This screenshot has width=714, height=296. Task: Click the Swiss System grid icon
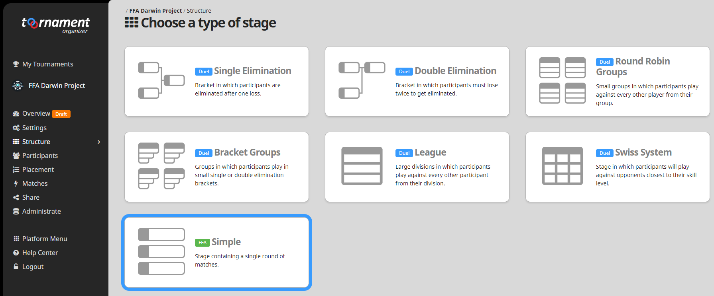562,166
